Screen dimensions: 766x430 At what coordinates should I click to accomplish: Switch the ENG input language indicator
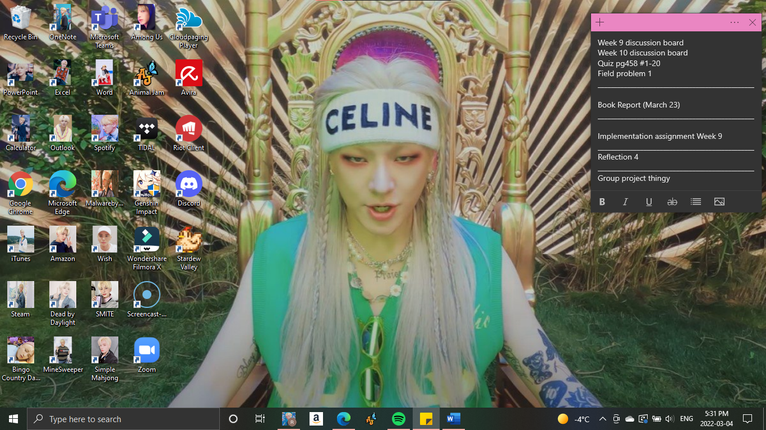[x=686, y=419]
